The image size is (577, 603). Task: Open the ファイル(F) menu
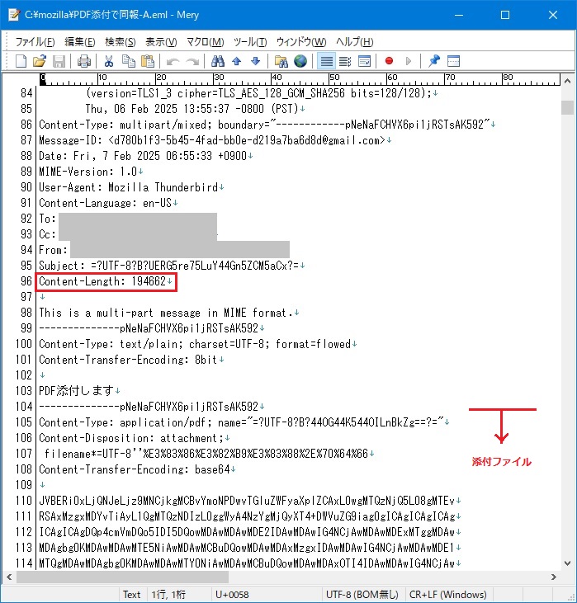pos(35,42)
